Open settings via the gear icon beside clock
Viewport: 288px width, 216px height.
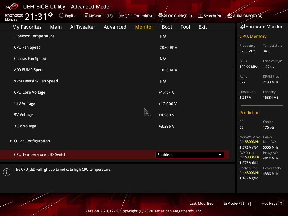pos(50,15)
